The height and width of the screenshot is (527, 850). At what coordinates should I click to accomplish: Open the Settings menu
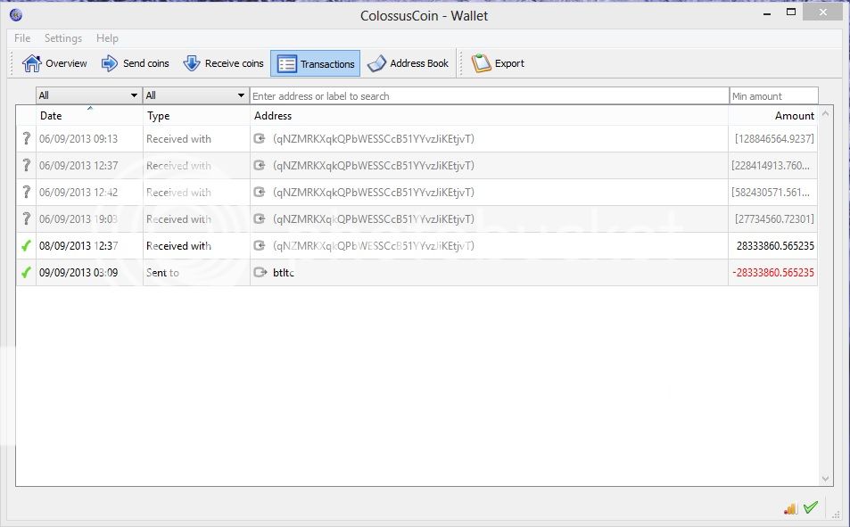point(63,38)
